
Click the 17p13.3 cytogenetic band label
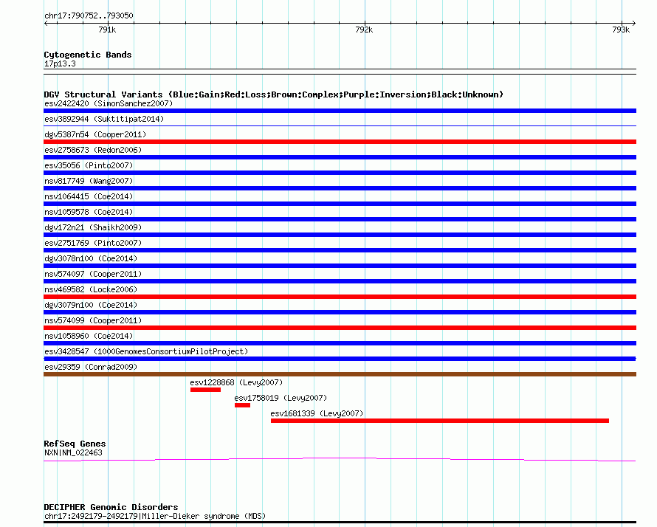[60, 64]
